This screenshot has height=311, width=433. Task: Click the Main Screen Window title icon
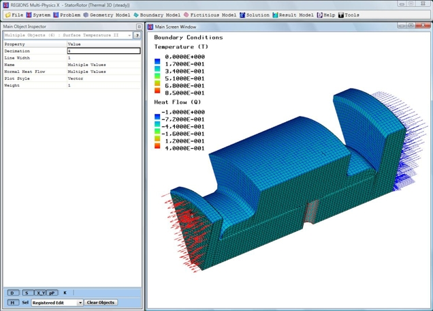pyautogui.click(x=151, y=27)
